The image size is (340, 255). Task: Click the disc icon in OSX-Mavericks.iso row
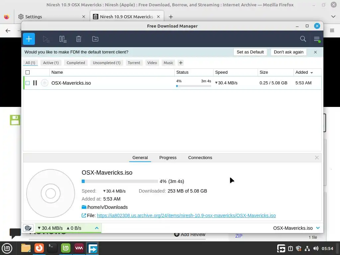point(44,83)
